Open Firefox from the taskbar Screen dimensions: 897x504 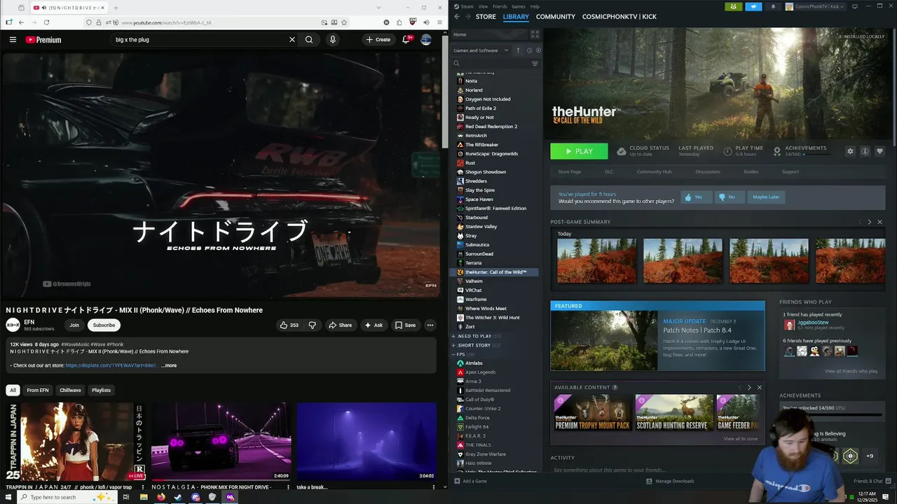(161, 497)
